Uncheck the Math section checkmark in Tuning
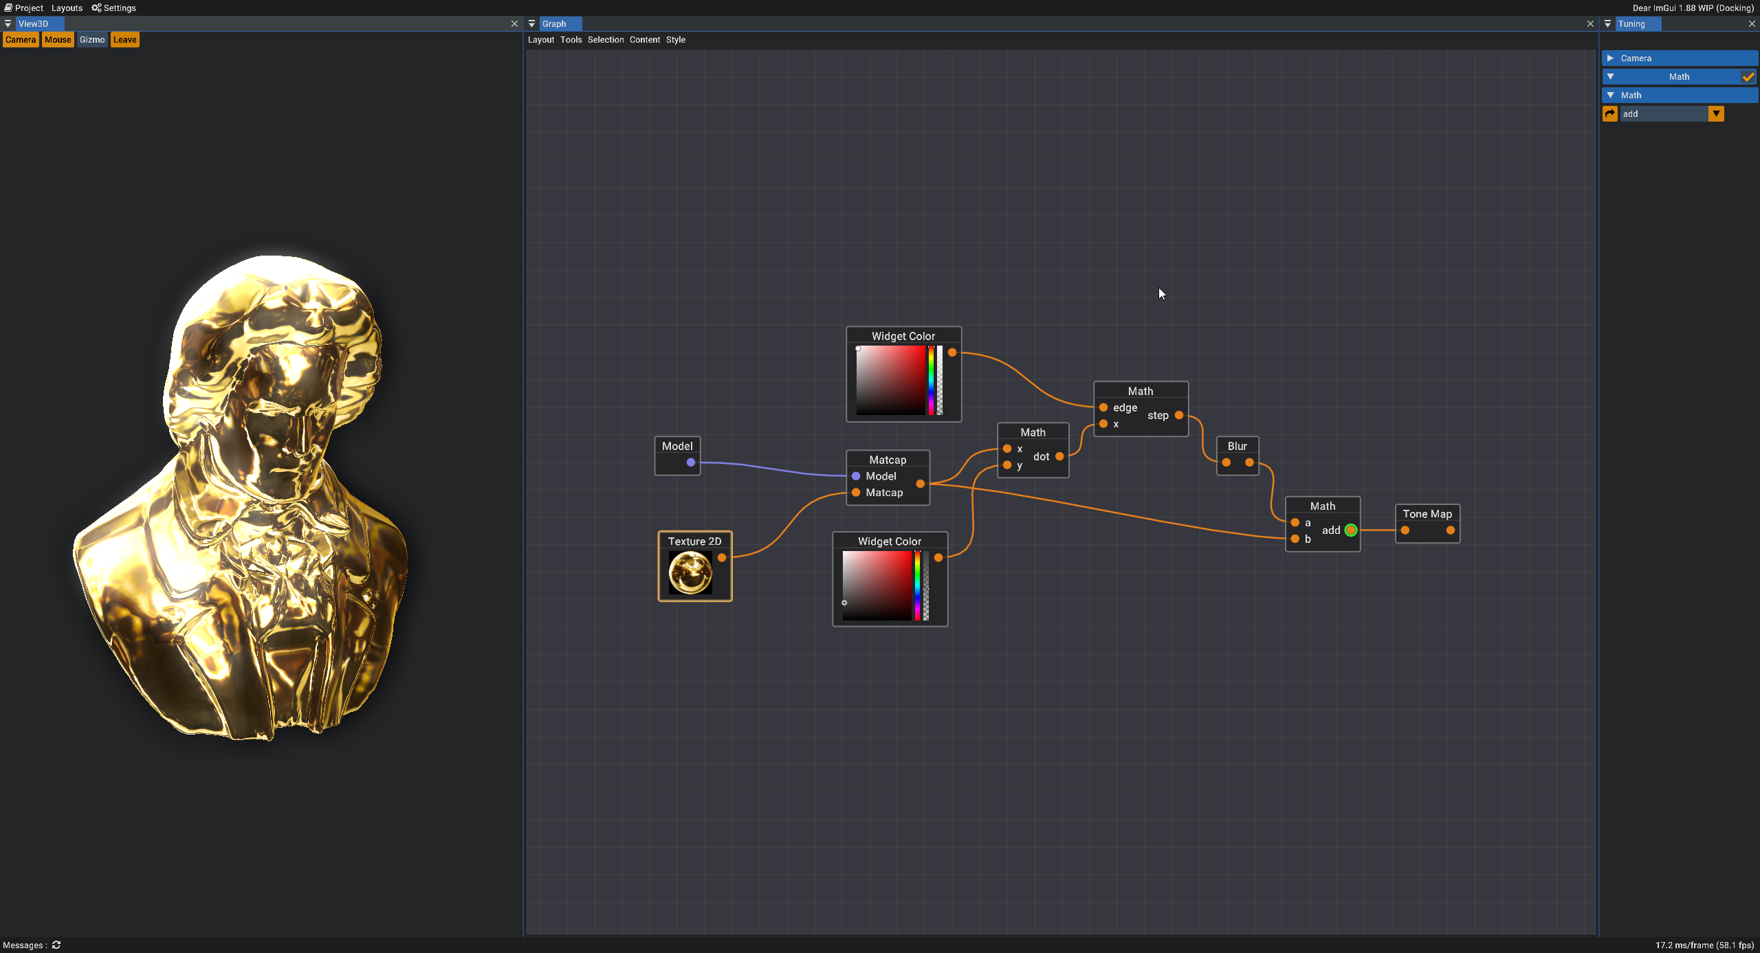This screenshot has height=953, width=1760. pos(1748,77)
